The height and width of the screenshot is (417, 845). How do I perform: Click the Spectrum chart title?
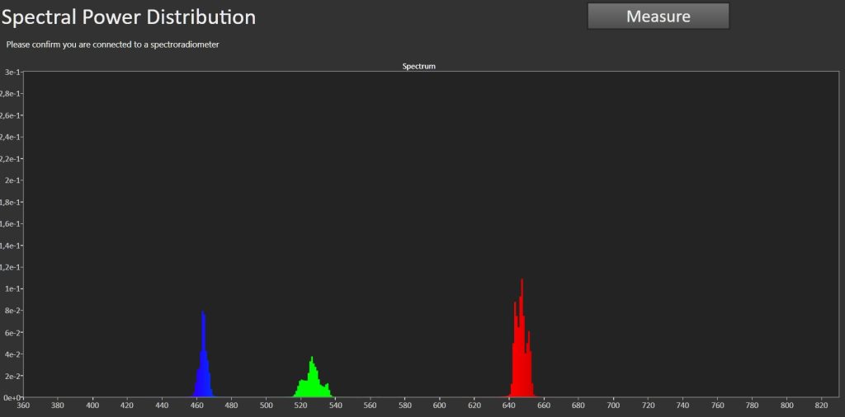(418, 66)
